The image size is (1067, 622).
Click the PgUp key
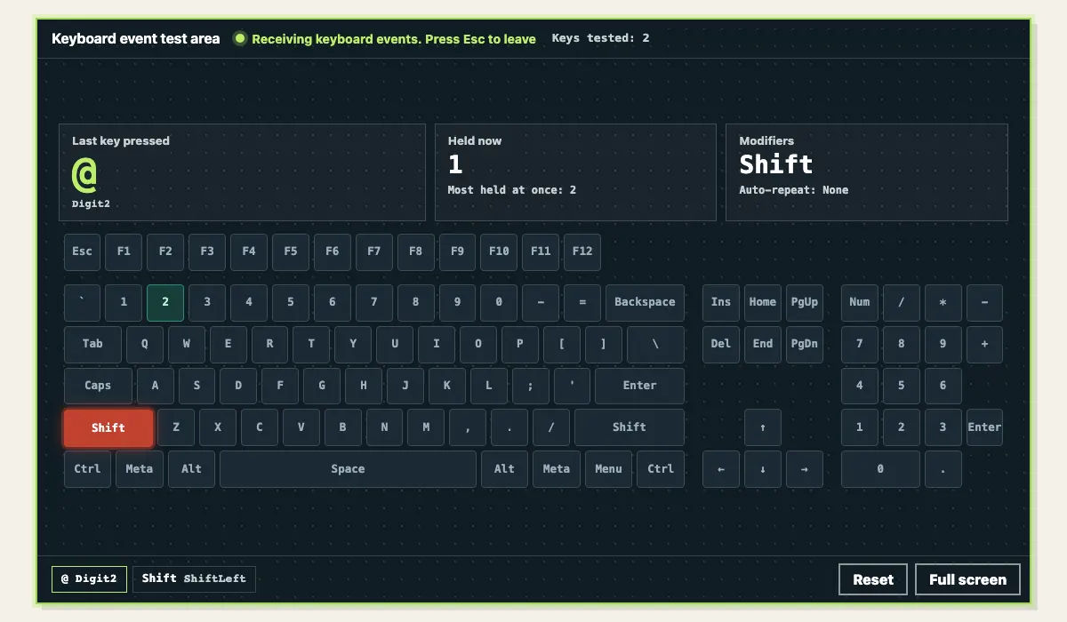tap(805, 302)
